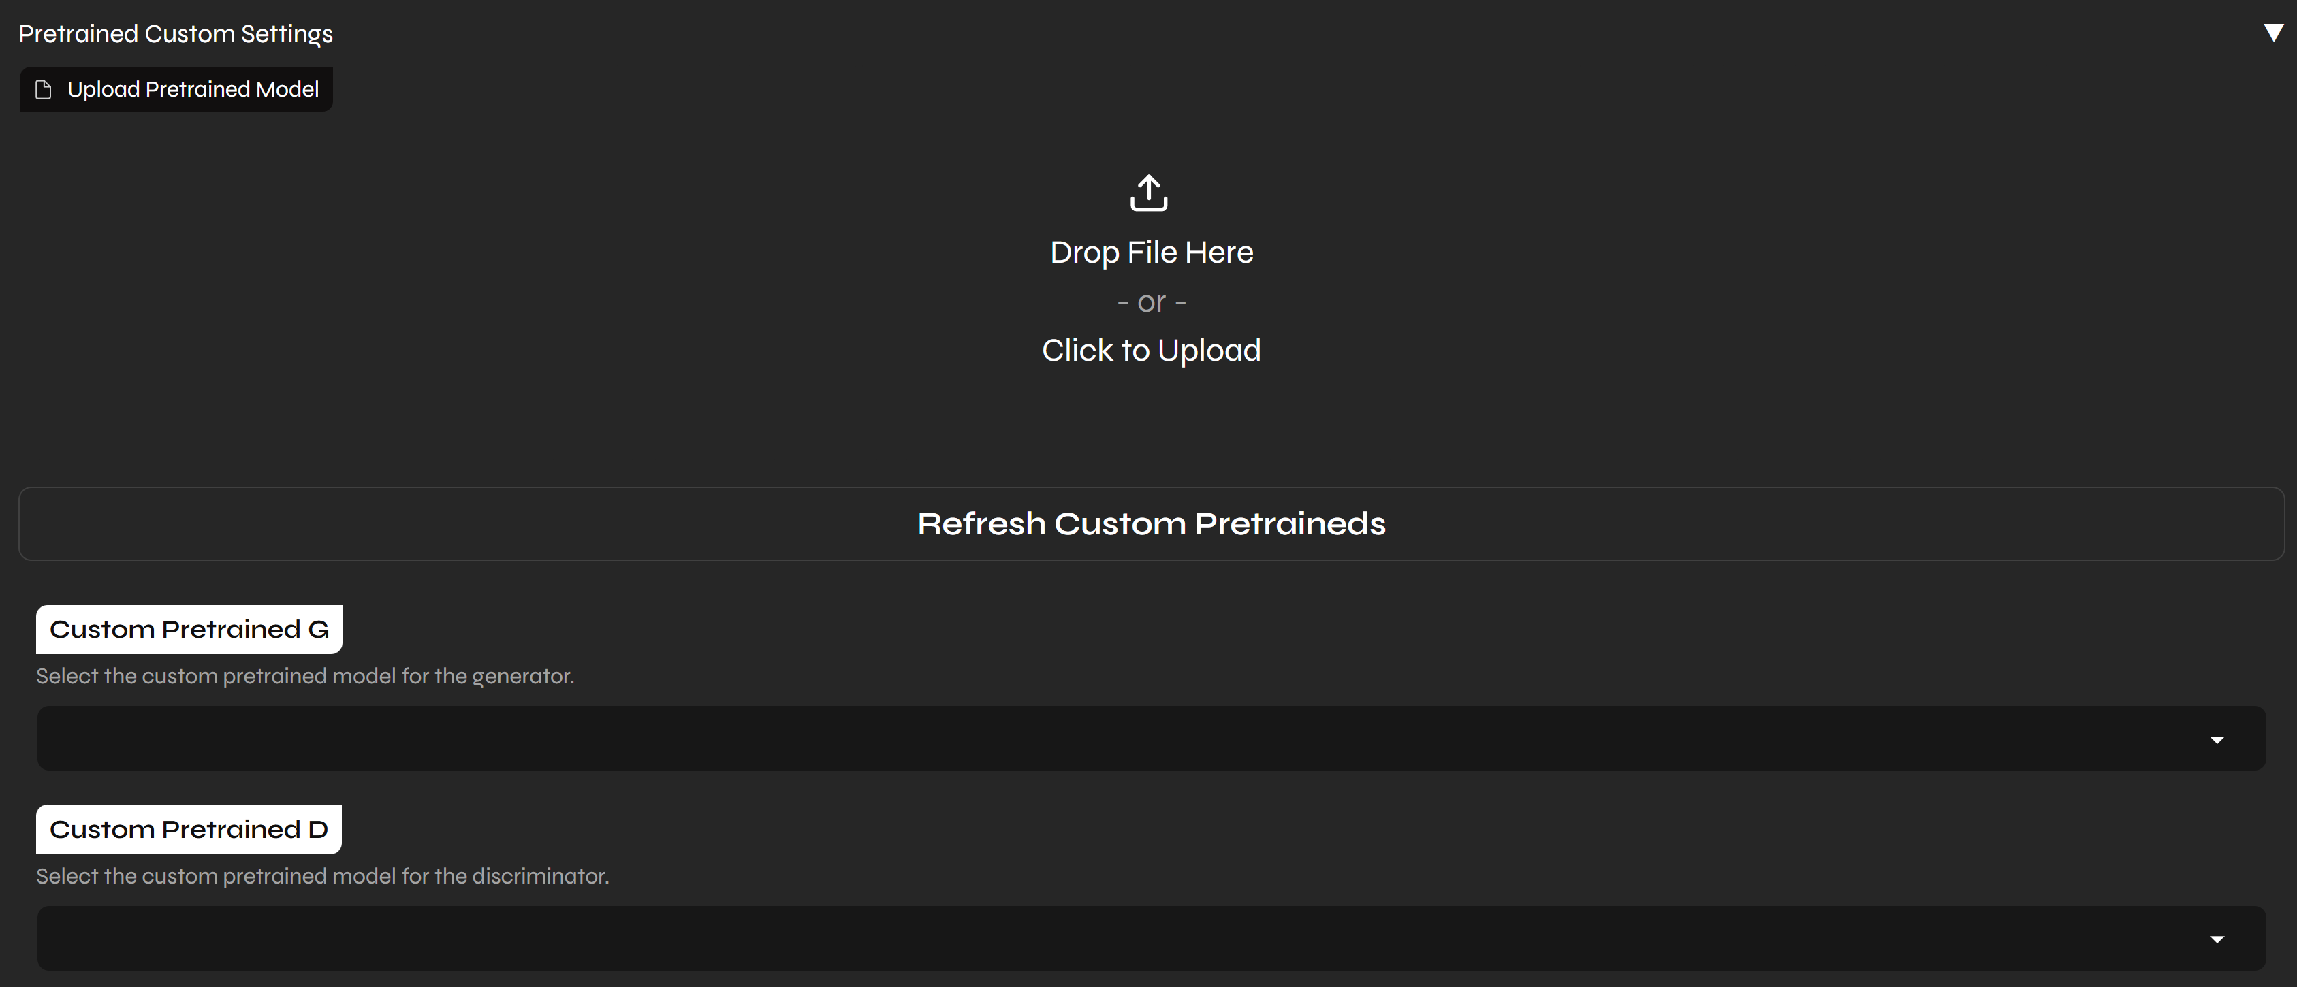Open the Custom Pretrained D dropdown arrow
The image size is (2297, 987).
pyautogui.click(x=2217, y=939)
